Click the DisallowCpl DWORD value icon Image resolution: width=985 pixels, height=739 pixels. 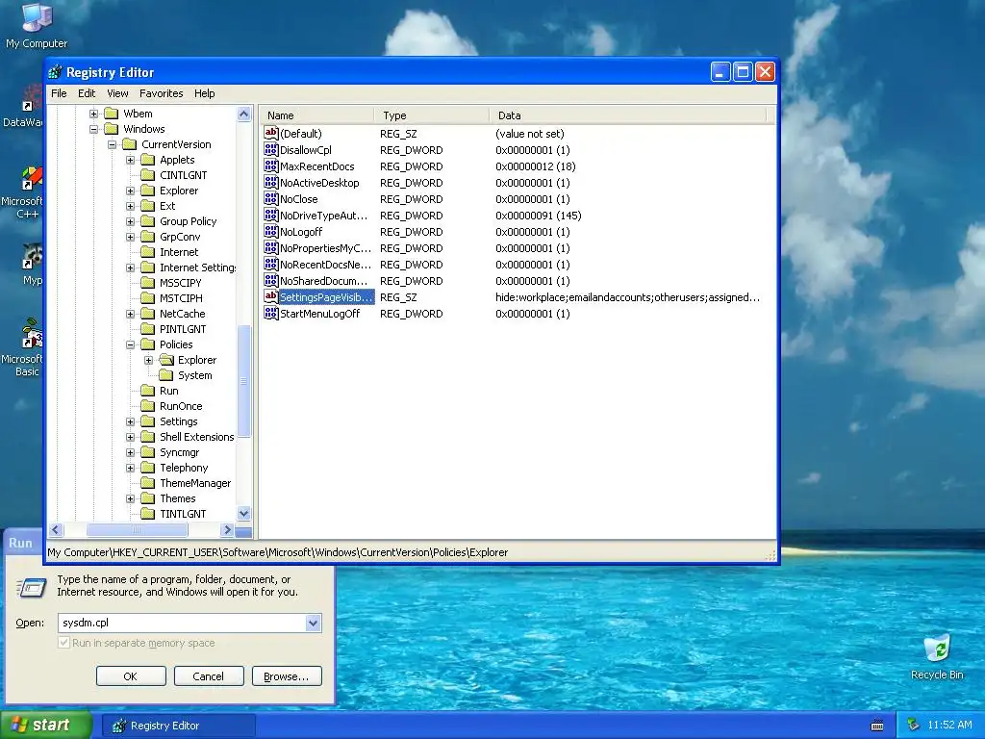coord(270,149)
